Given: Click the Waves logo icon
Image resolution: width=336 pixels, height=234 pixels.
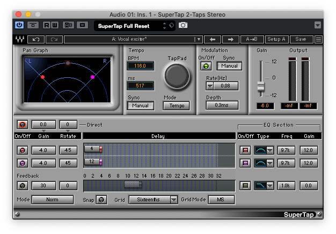Looking at the screenshot, I should click(20, 39).
